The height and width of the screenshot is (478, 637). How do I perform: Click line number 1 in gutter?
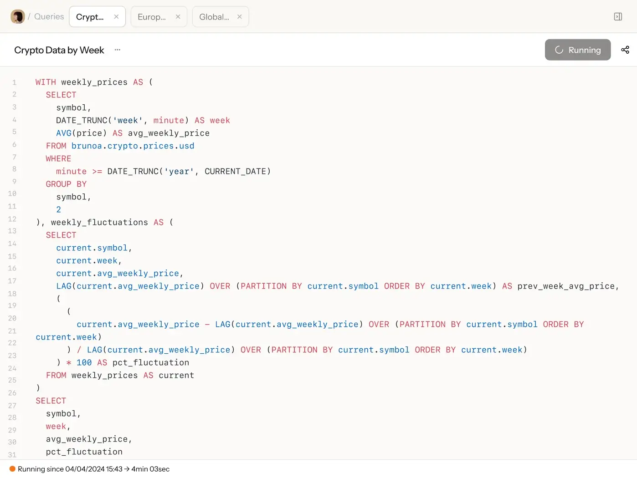click(x=14, y=82)
